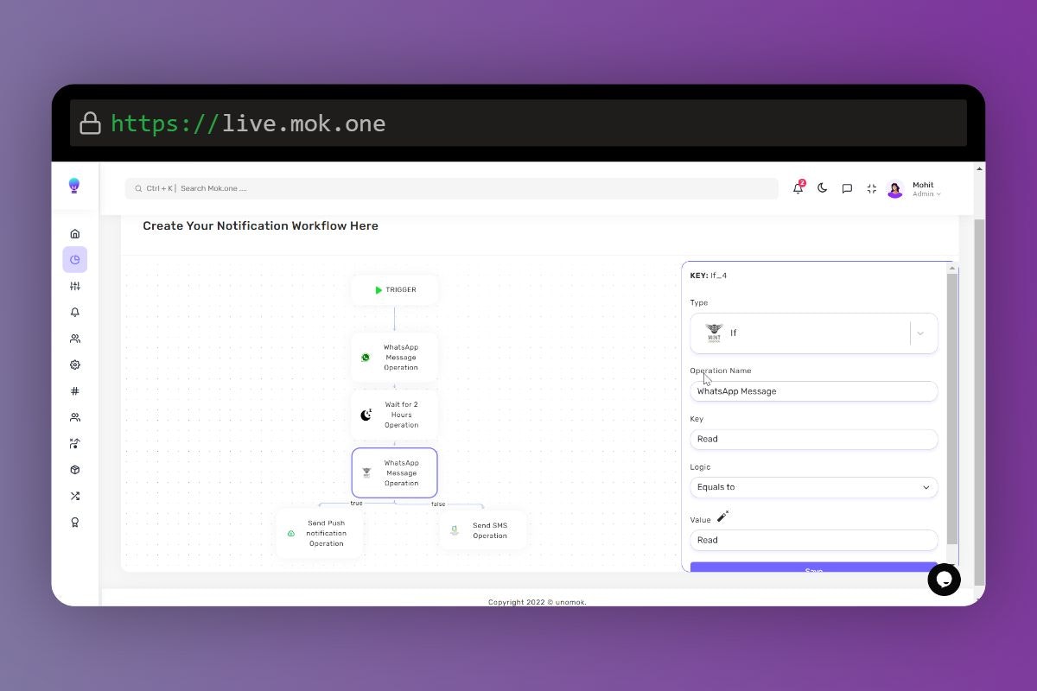Viewport: 1037px width, 691px height.
Task: Toggle dark mode moon icon
Action: tap(823, 187)
